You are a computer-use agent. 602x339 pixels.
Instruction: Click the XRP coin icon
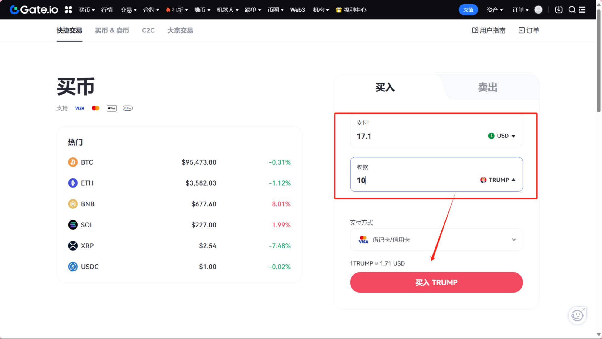point(73,246)
